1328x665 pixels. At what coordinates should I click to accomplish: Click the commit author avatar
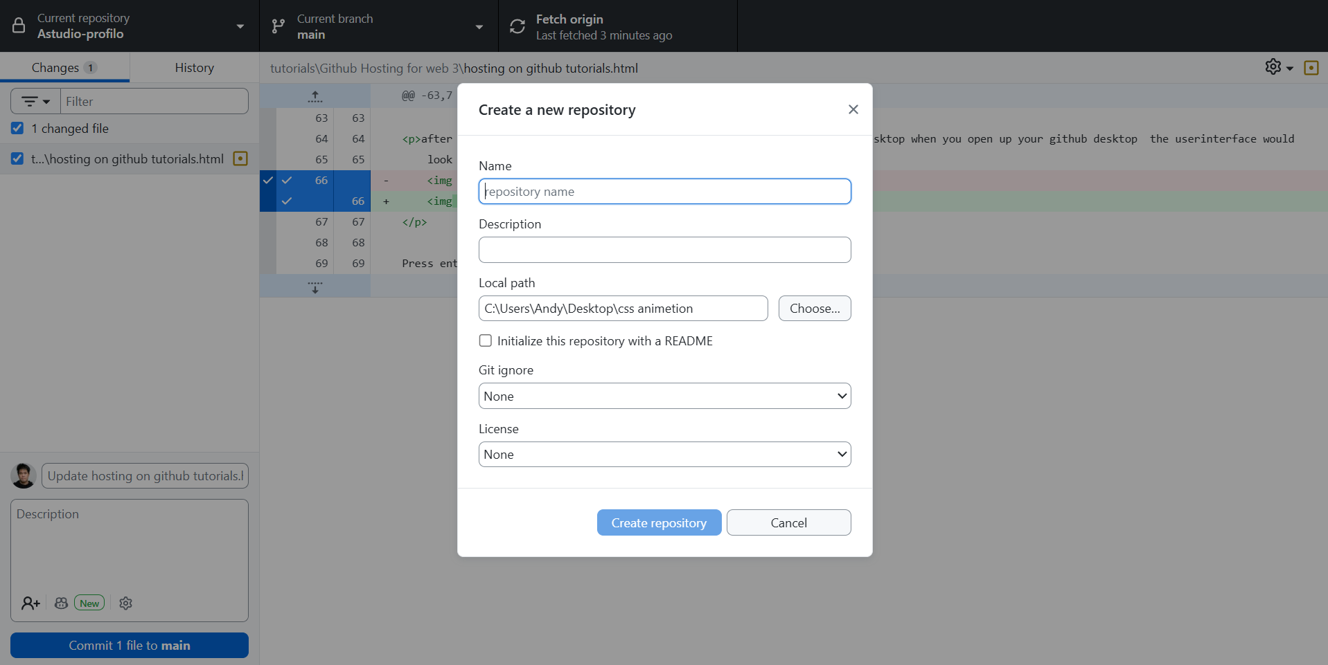coord(24,476)
